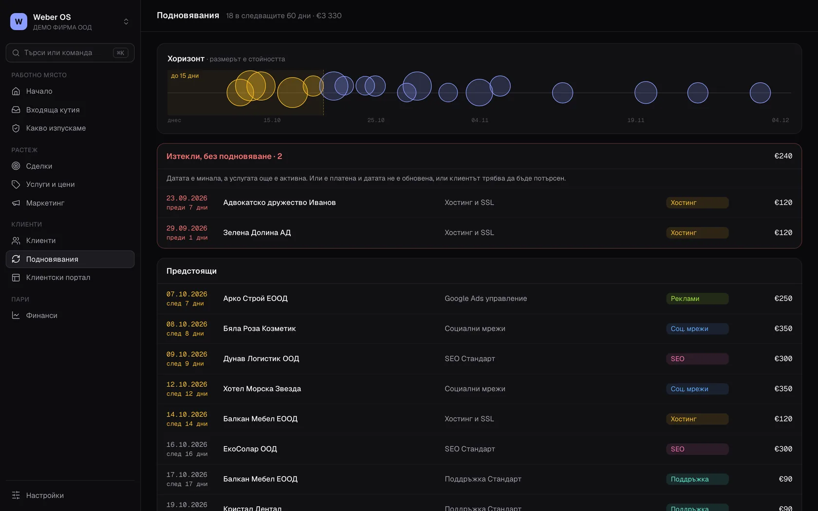
Task: Click horizon bubble near 19.11 label
Action: [x=646, y=92]
